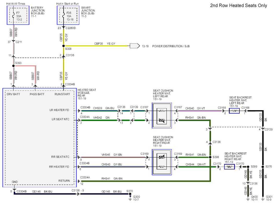The image size is (275, 203).
Task: Click the Power Distribution reference arrow
Action: 135,46
